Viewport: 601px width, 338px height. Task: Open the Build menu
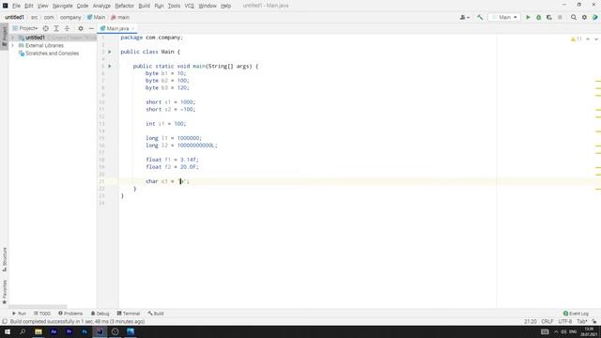(144, 6)
